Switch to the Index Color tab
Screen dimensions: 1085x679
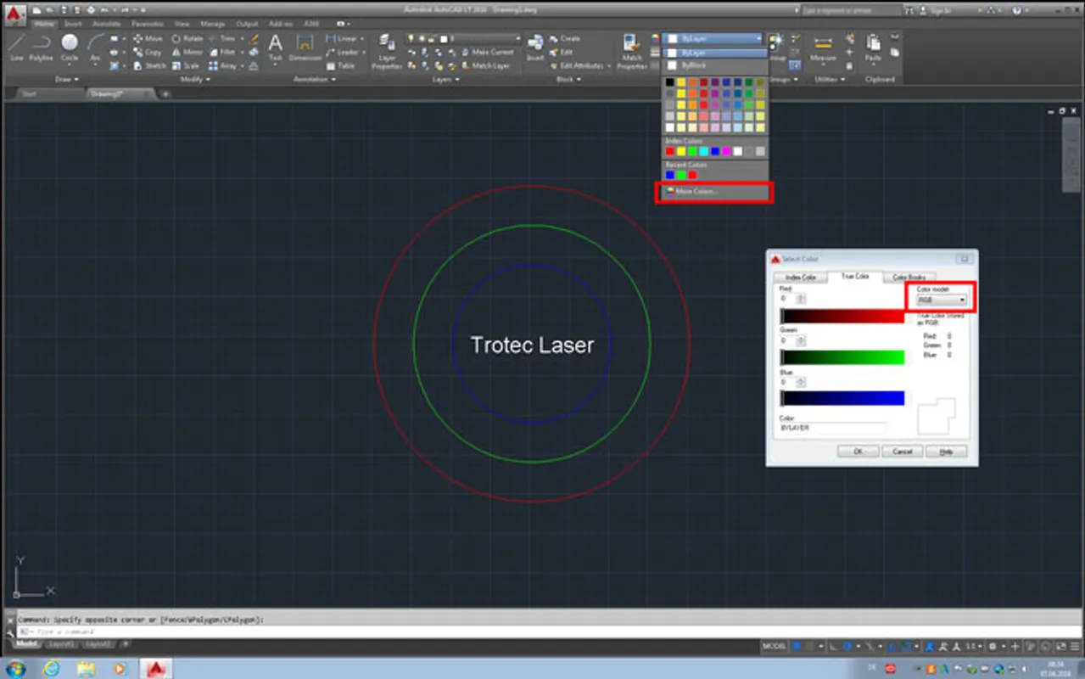pos(801,277)
